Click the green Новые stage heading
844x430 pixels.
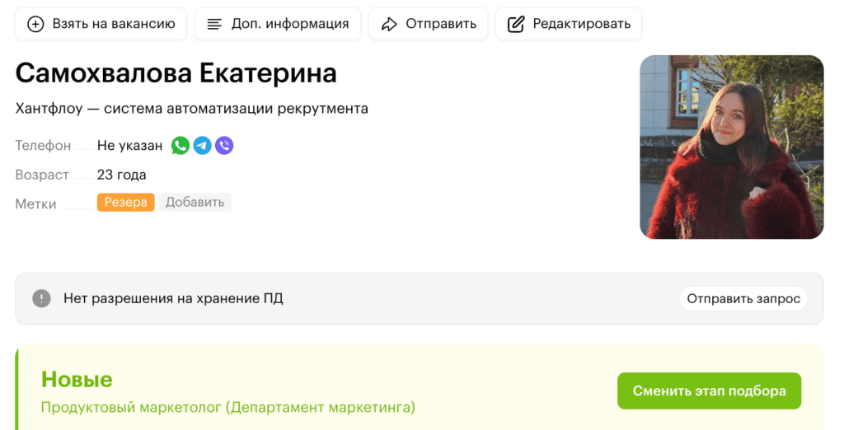click(77, 379)
